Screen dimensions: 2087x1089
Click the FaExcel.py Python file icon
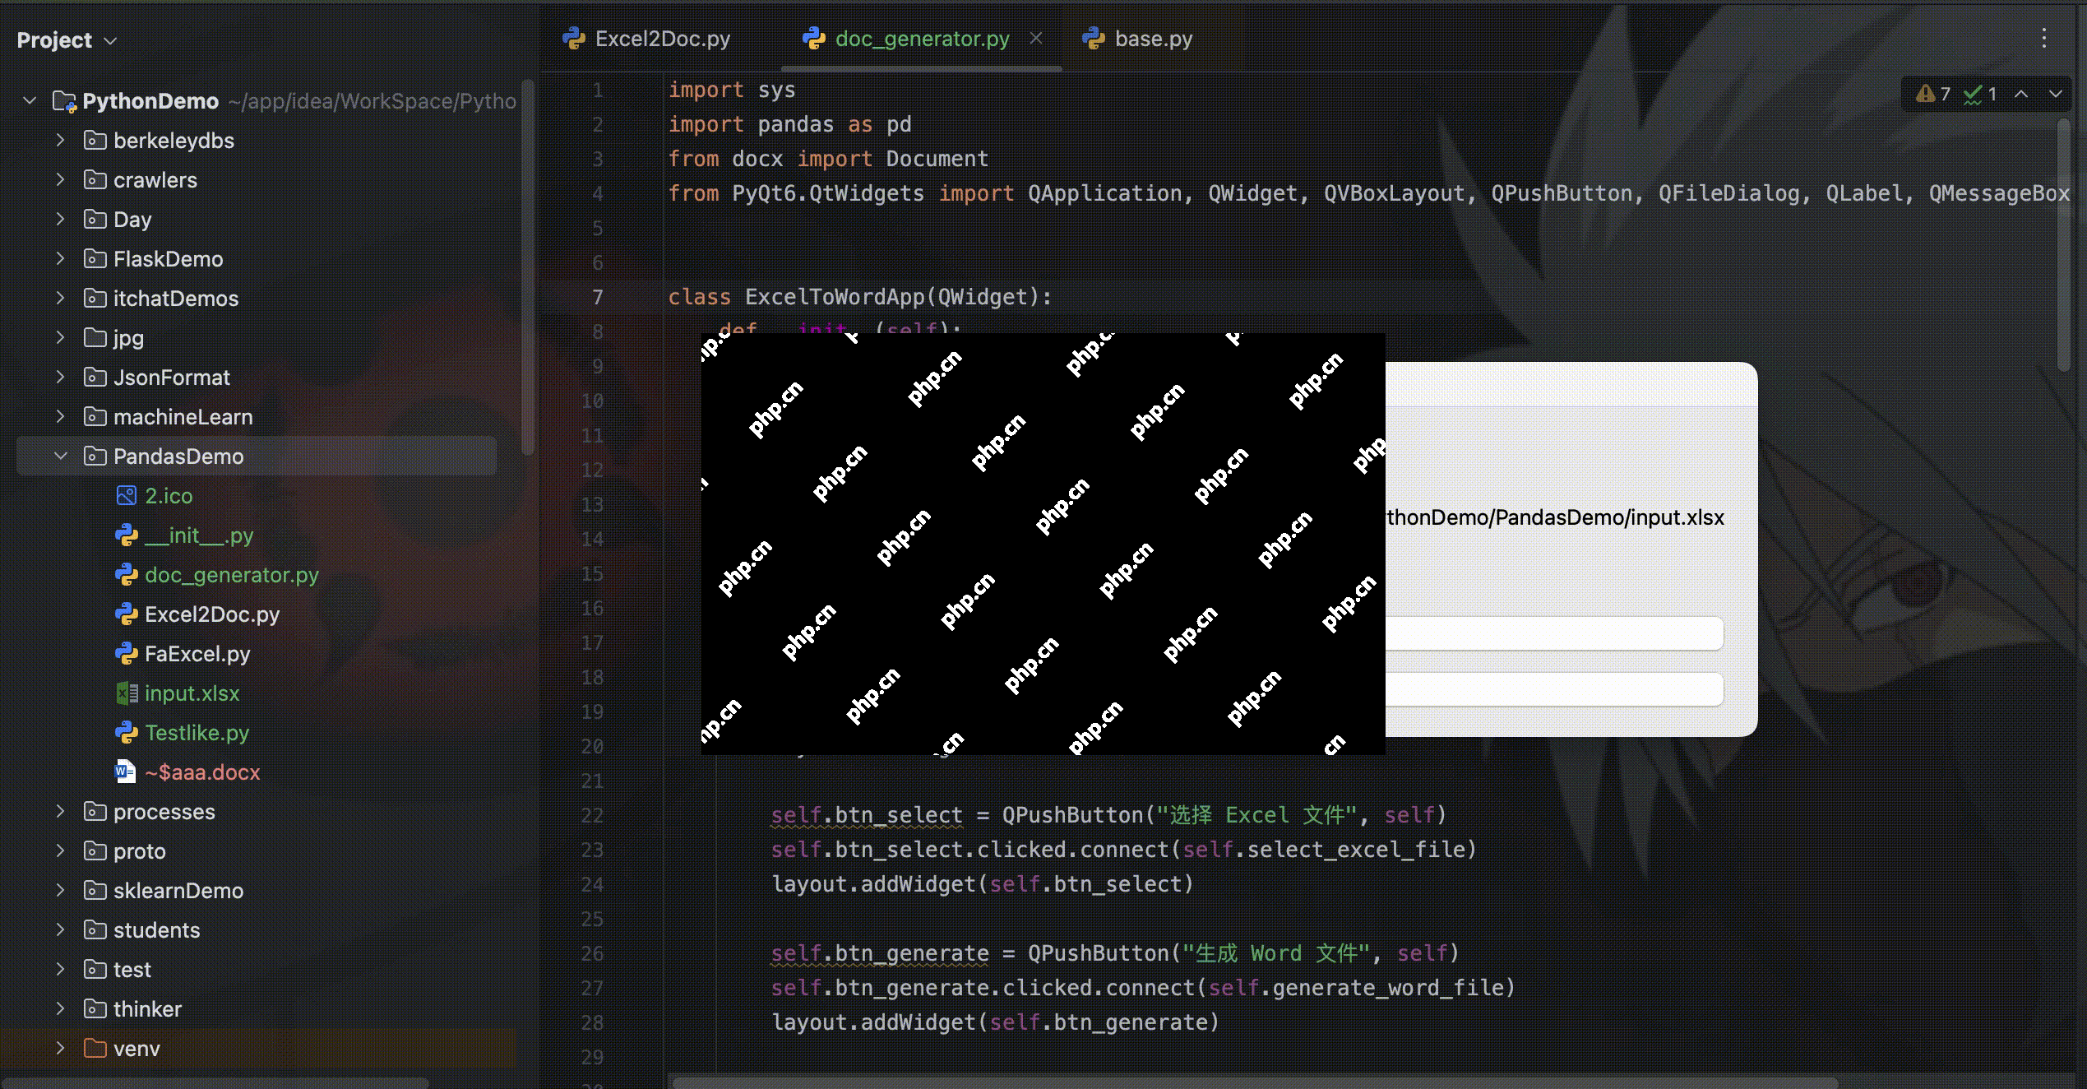[127, 653]
